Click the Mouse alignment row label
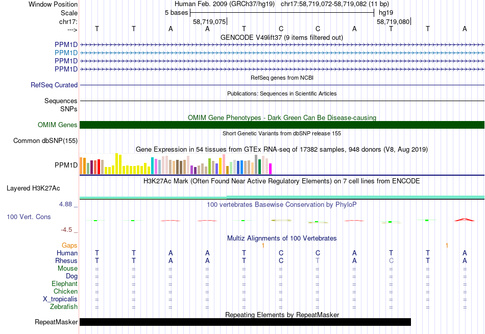The height and width of the screenshot is (334, 485). pyautogui.click(x=67, y=269)
